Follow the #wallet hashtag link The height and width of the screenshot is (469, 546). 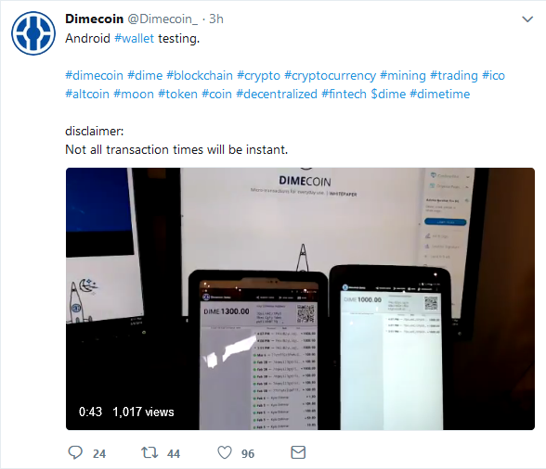pos(134,38)
